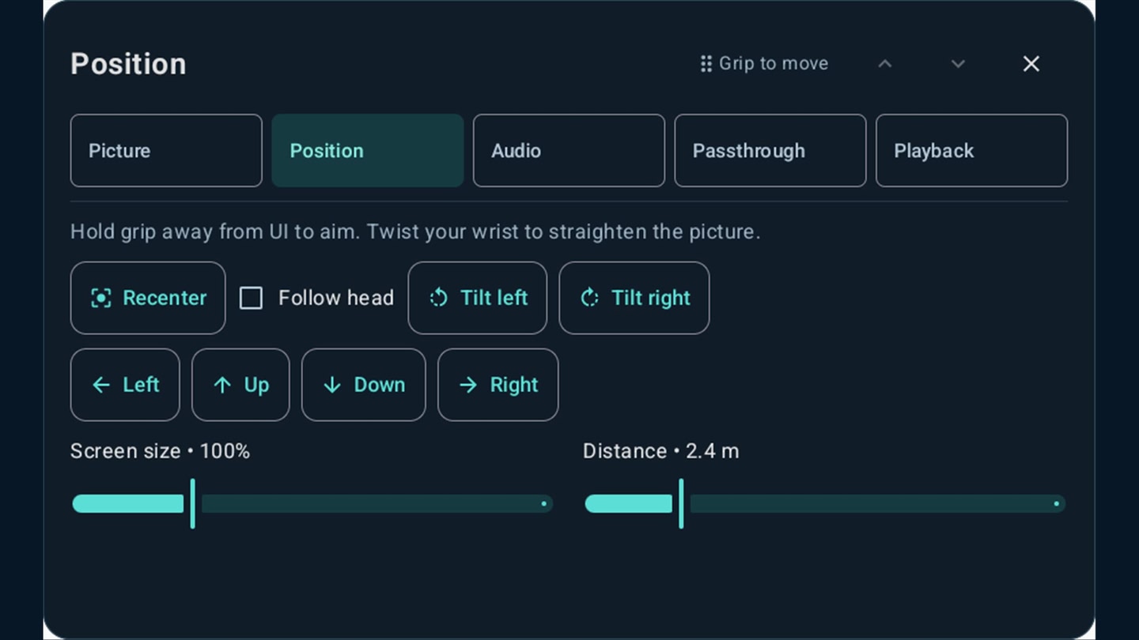This screenshot has width=1139, height=640.
Task: Click the 'Hold grip away from UI' hint
Action: tap(415, 232)
